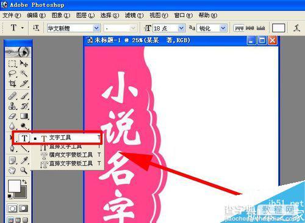
Task: Open the 文件(F) menu
Action: tap(12, 15)
